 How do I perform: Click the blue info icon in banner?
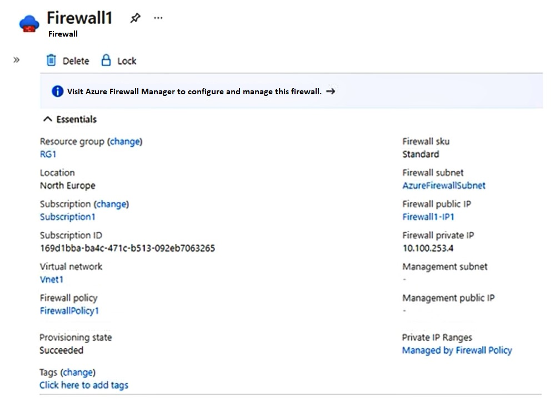(57, 91)
